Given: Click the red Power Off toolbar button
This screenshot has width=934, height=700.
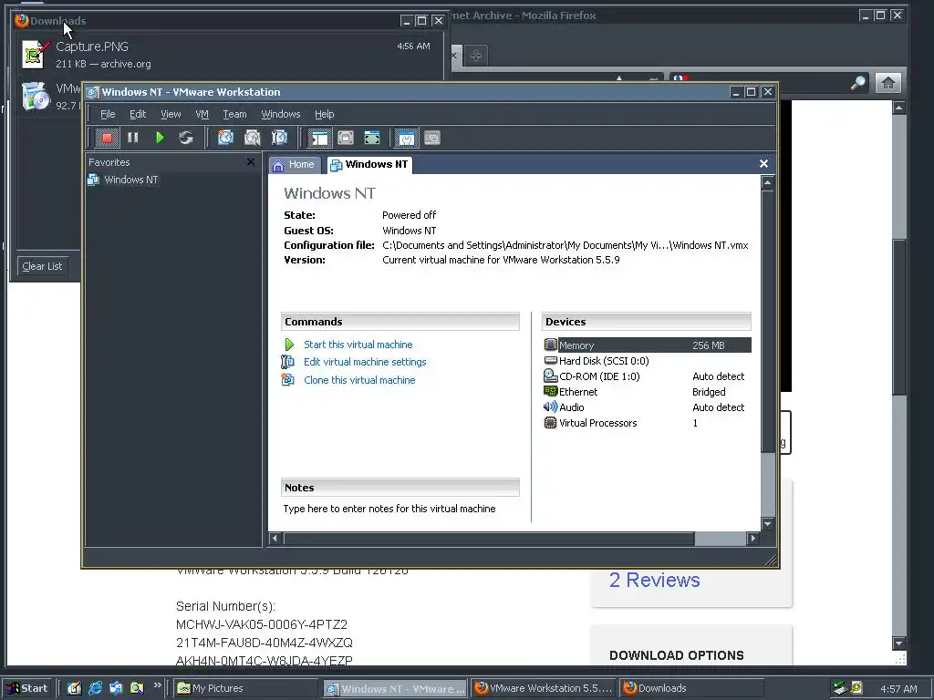Looking at the screenshot, I should click(108, 139).
